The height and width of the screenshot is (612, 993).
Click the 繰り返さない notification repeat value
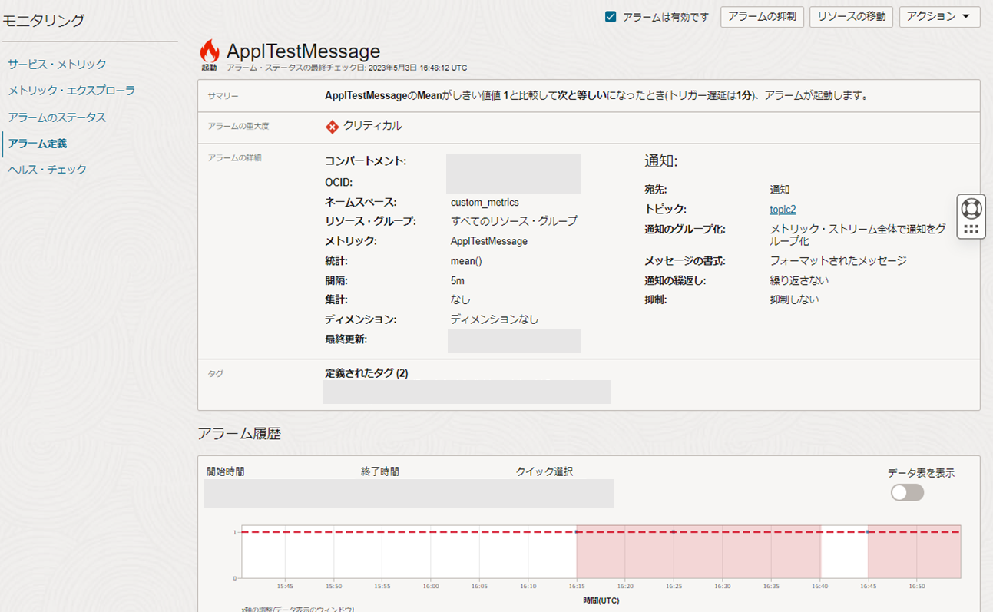(x=799, y=280)
